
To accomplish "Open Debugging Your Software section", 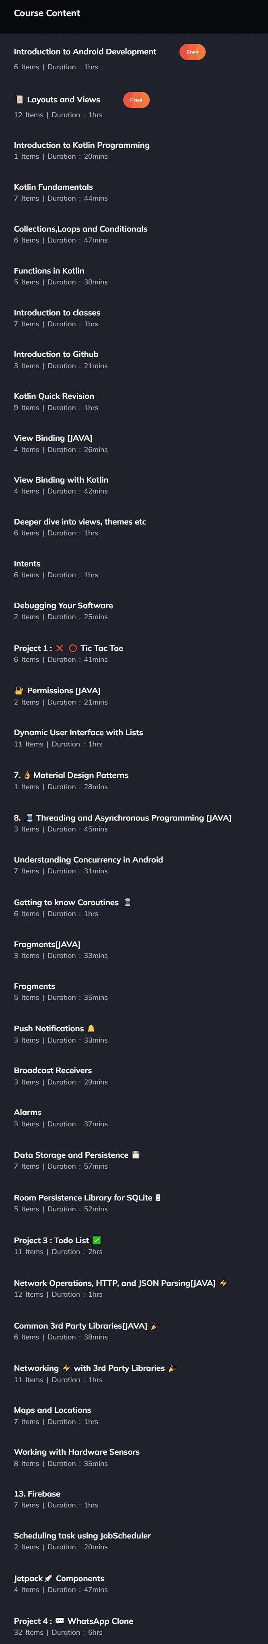I will [x=134, y=611].
